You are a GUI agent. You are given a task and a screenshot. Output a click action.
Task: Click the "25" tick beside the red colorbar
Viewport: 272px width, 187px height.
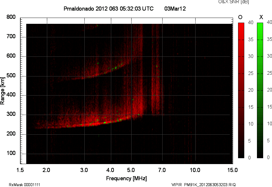pos(251,74)
